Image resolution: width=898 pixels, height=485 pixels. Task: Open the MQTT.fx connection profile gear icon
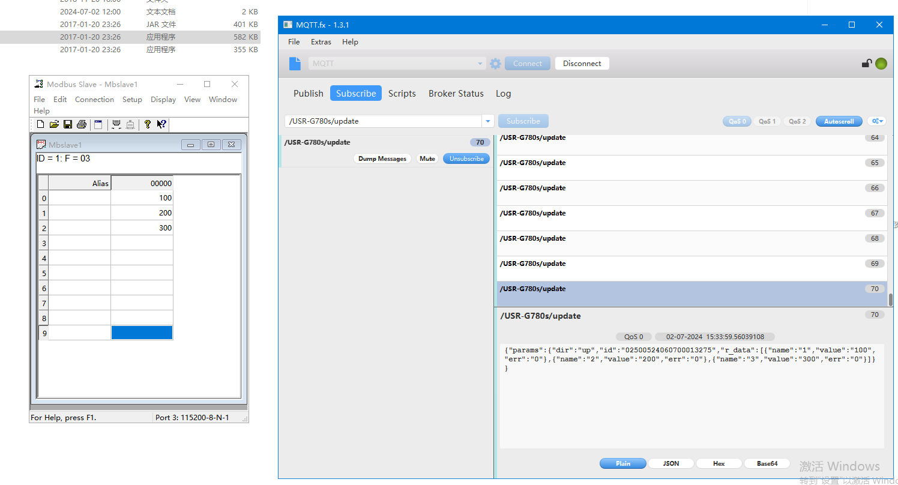[495, 64]
